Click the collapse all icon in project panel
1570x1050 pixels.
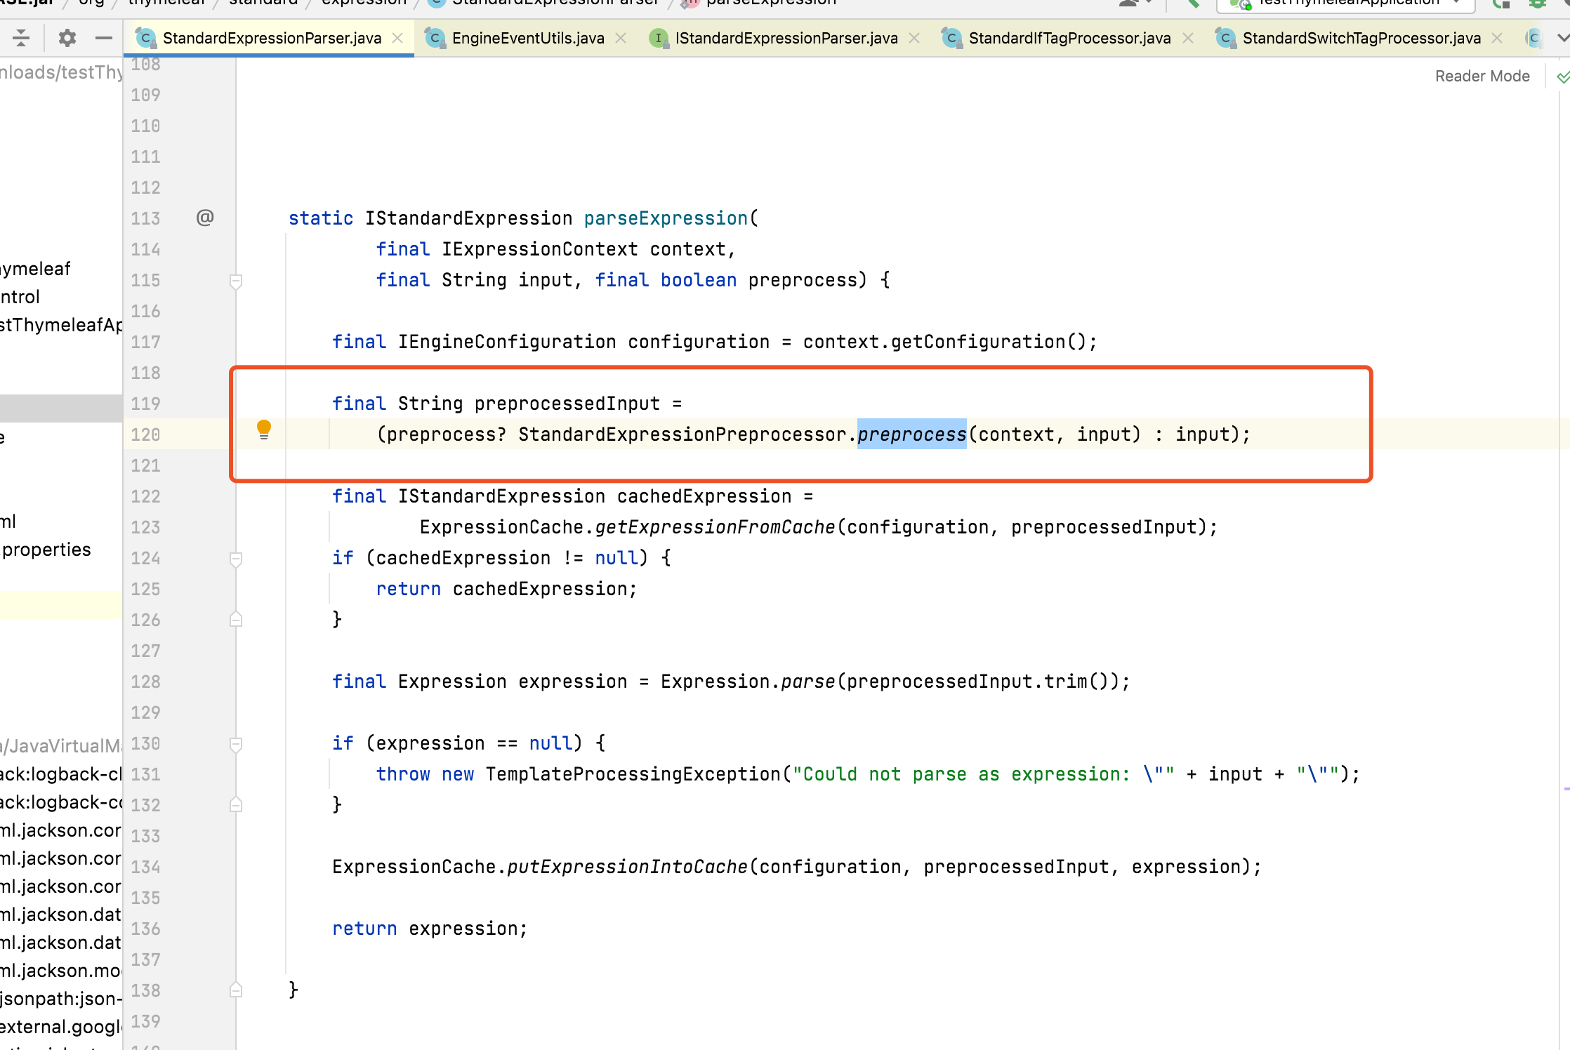21,38
